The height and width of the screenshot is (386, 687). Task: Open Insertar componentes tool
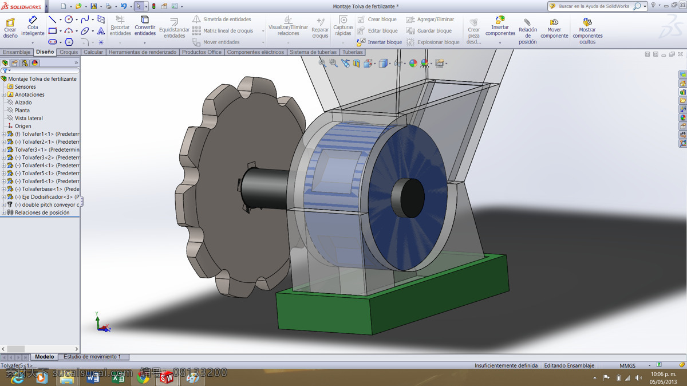coord(500,26)
